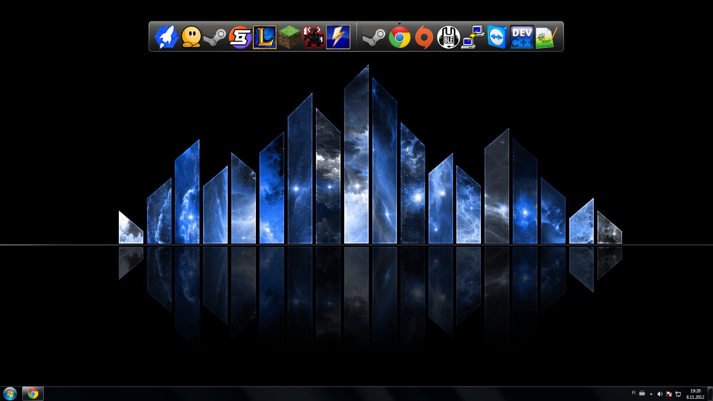The width and height of the screenshot is (713, 401).
Task: Launch Origin from the dock
Action: [x=424, y=37]
